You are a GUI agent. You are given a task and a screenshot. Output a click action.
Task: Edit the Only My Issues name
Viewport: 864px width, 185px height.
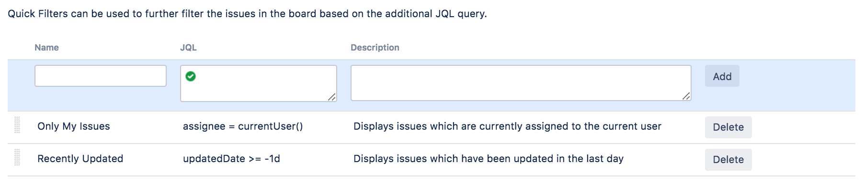pyautogui.click(x=74, y=126)
